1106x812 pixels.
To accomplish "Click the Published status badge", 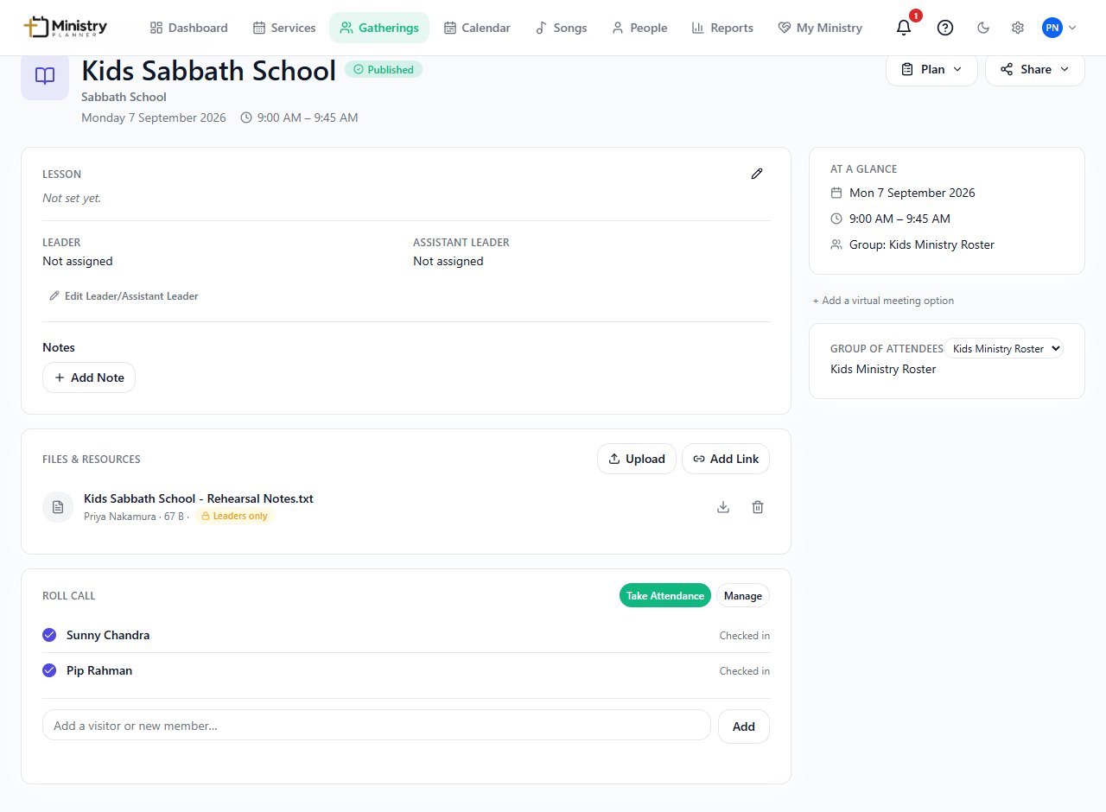I will coord(384,69).
